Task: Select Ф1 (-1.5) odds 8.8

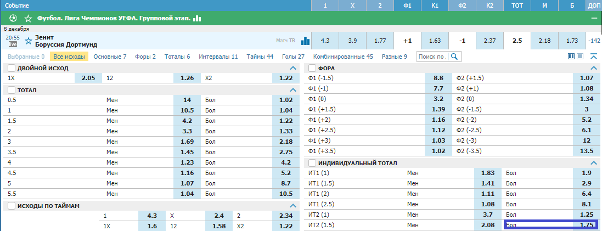Action: coord(438,78)
